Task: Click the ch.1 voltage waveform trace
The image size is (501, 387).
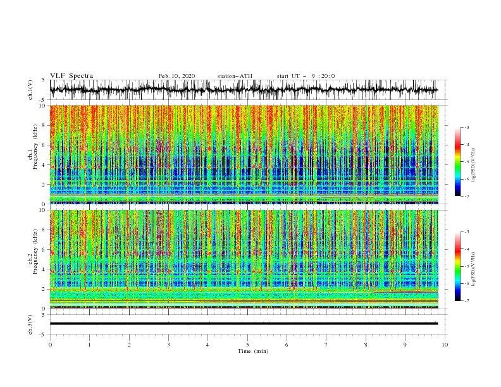Action: click(244, 90)
